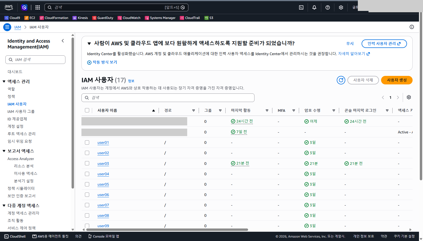Screen dimensions: 423x241
Task: Open Cloud9 bookmark shortcut
Action: [12, 18]
